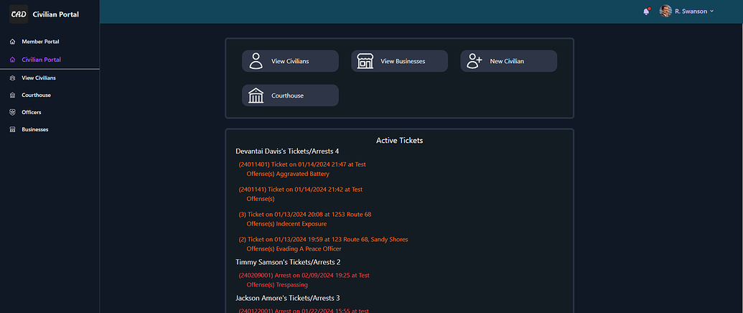
Task: Click the Active Tickets heading
Action: point(399,141)
